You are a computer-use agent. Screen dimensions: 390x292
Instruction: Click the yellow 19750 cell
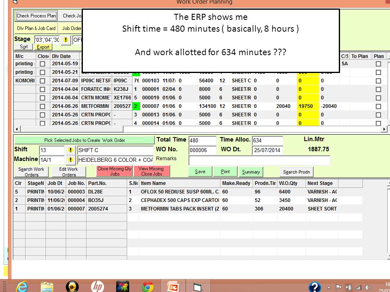pyautogui.click(x=308, y=106)
